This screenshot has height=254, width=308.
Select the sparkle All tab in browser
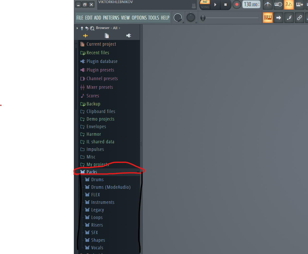pos(85,36)
